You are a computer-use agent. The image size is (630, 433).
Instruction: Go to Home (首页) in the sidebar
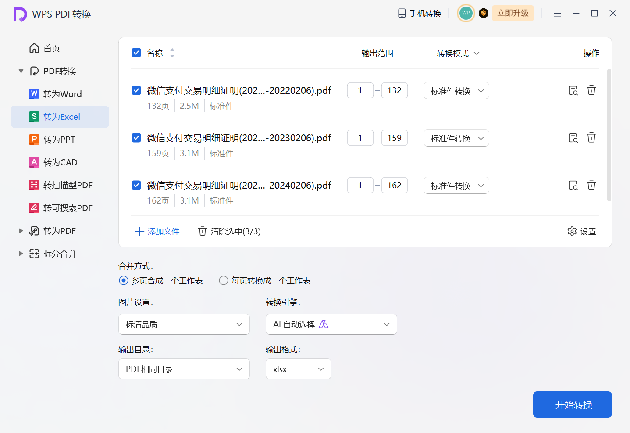[51, 48]
